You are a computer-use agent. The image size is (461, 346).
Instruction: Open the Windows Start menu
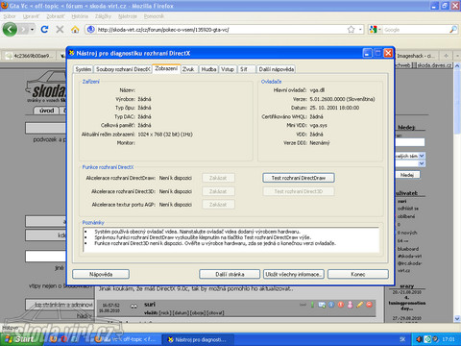(x=21, y=339)
